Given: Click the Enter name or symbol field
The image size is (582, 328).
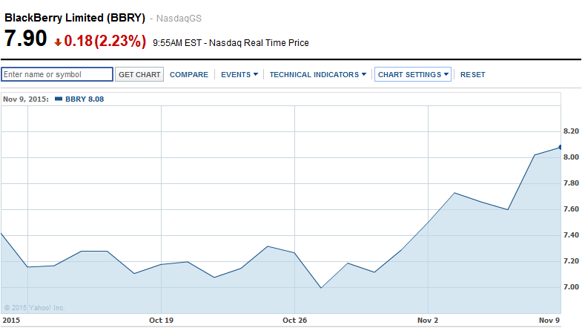Looking at the screenshot, I should coord(57,74).
